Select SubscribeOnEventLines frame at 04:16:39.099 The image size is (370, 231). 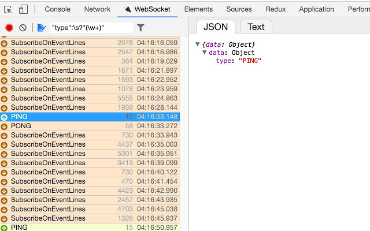tap(90, 163)
